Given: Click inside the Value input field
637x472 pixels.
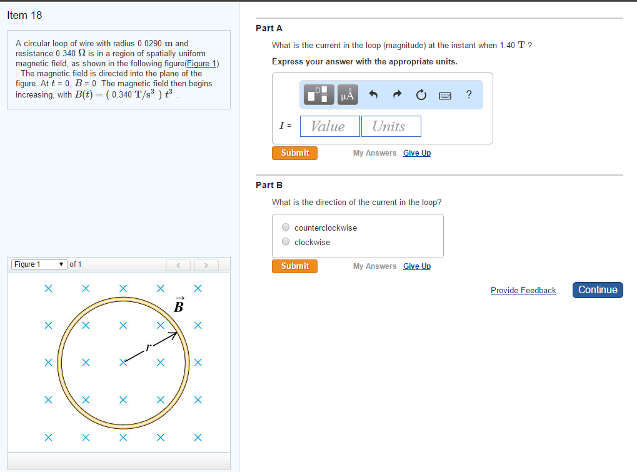Looking at the screenshot, I should click(x=329, y=126).
